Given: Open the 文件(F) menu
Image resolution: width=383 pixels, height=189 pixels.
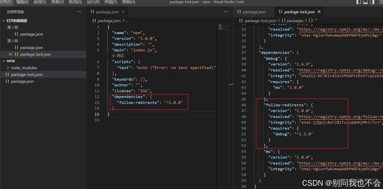Looking at the screenshot, I should pos(6,2).
